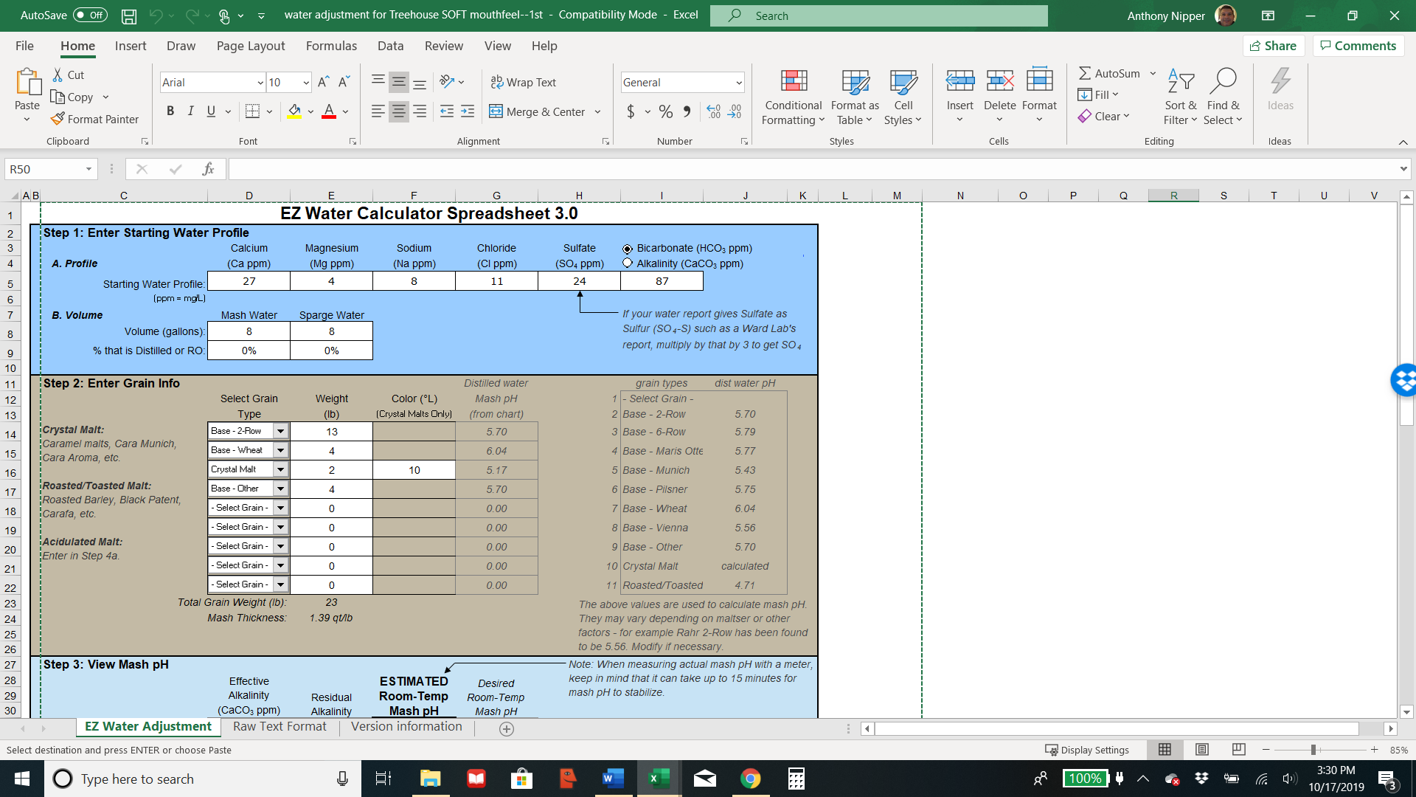Click the Share button
This screenshot has width=1416, height=797.
tap(1274, 46)
